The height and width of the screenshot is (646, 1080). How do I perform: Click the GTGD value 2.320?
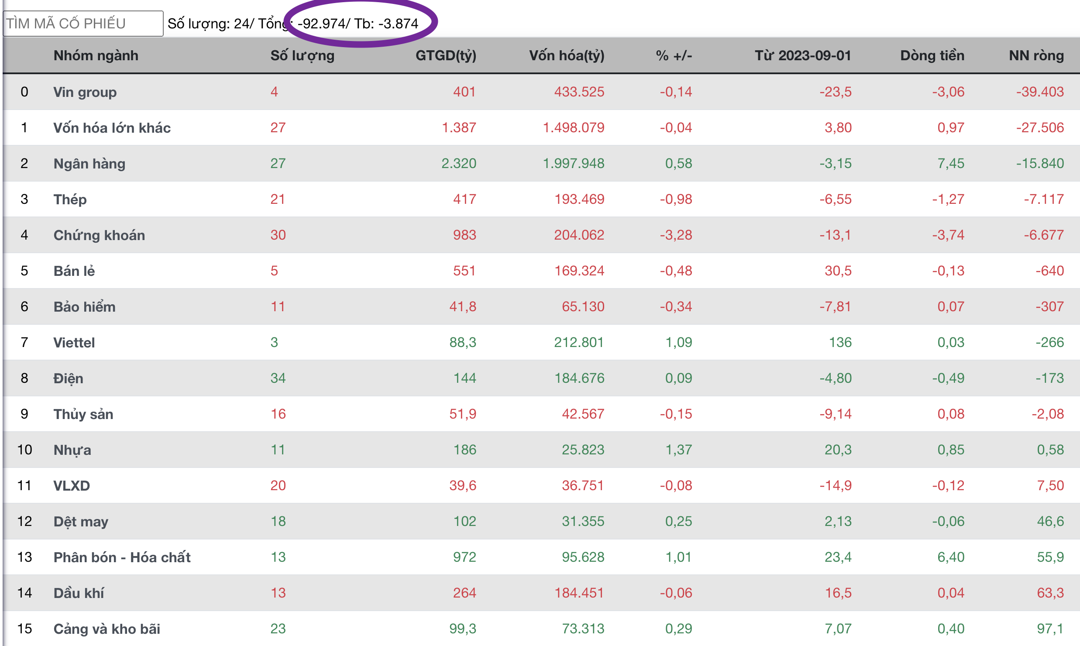tap(458, 163)
